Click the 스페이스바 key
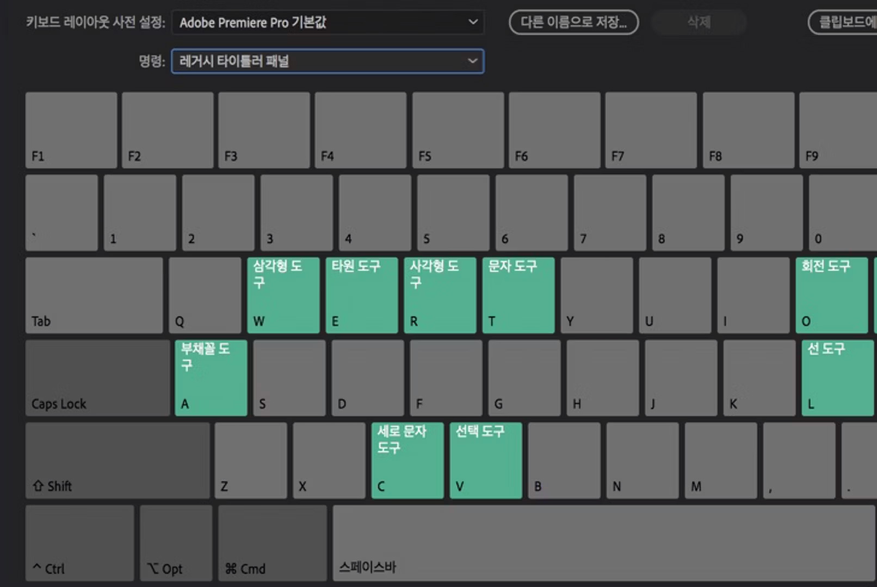Viewport: 877px width, 587px height. click(604, 543)
